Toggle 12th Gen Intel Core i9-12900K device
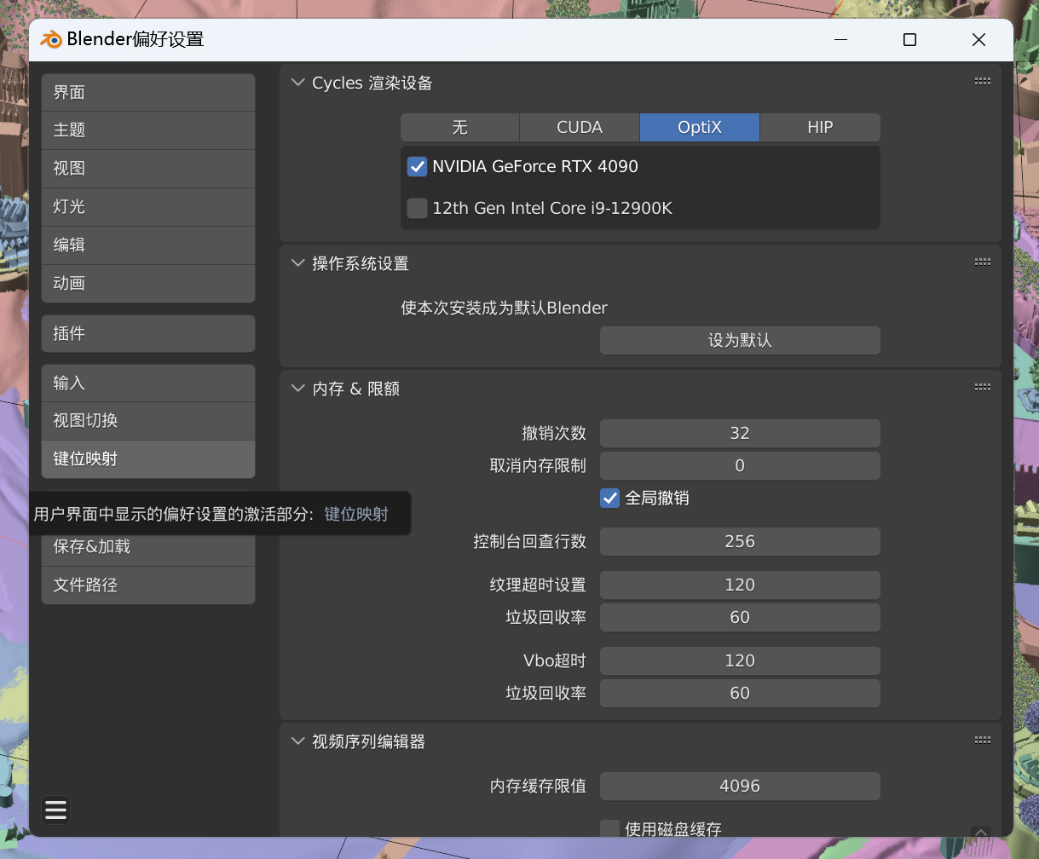1039x859 pixels. pos(417,208)
